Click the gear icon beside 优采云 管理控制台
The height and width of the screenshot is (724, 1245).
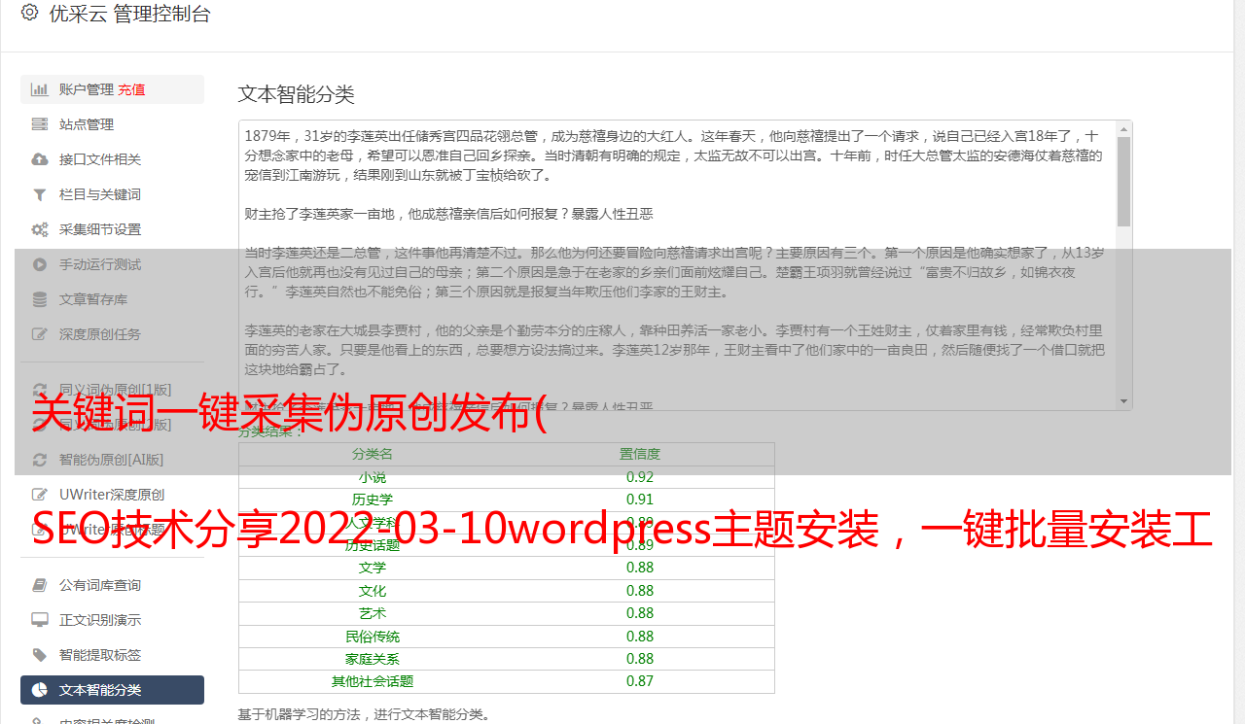[x=29, y=13]
